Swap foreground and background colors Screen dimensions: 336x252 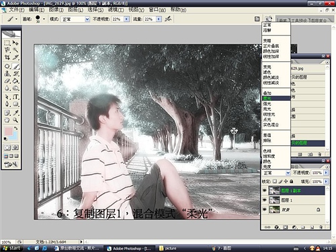16,128
